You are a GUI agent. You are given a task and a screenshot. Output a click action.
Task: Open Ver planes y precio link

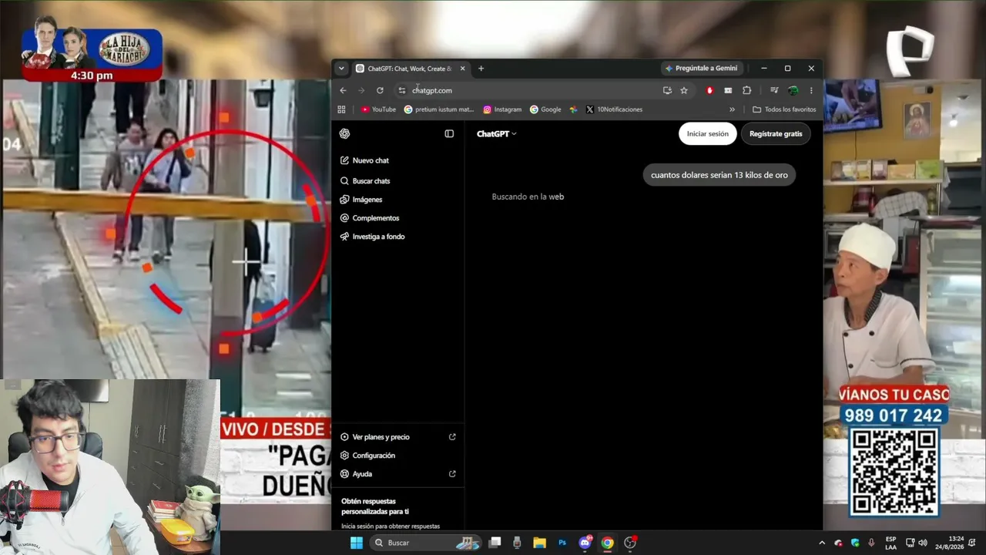point(398,436)
